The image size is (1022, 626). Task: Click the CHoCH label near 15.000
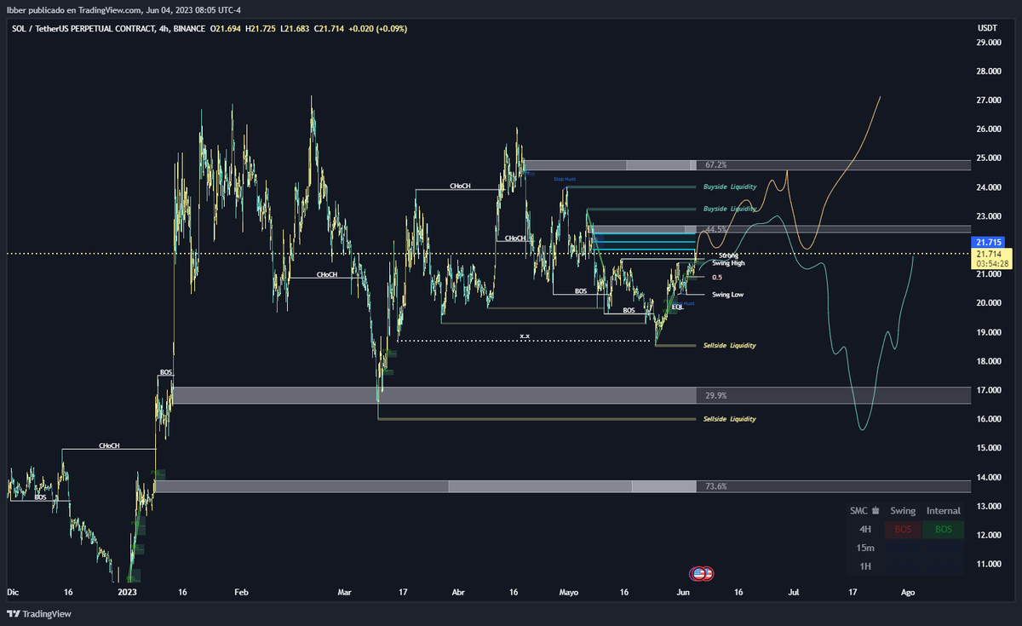[x=109, y=445]
